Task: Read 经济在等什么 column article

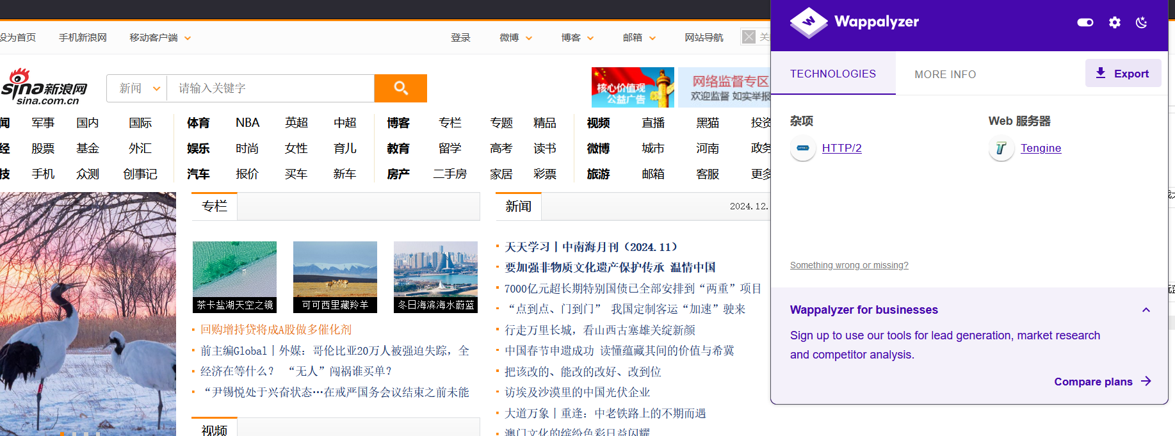Action: [296, 371]
